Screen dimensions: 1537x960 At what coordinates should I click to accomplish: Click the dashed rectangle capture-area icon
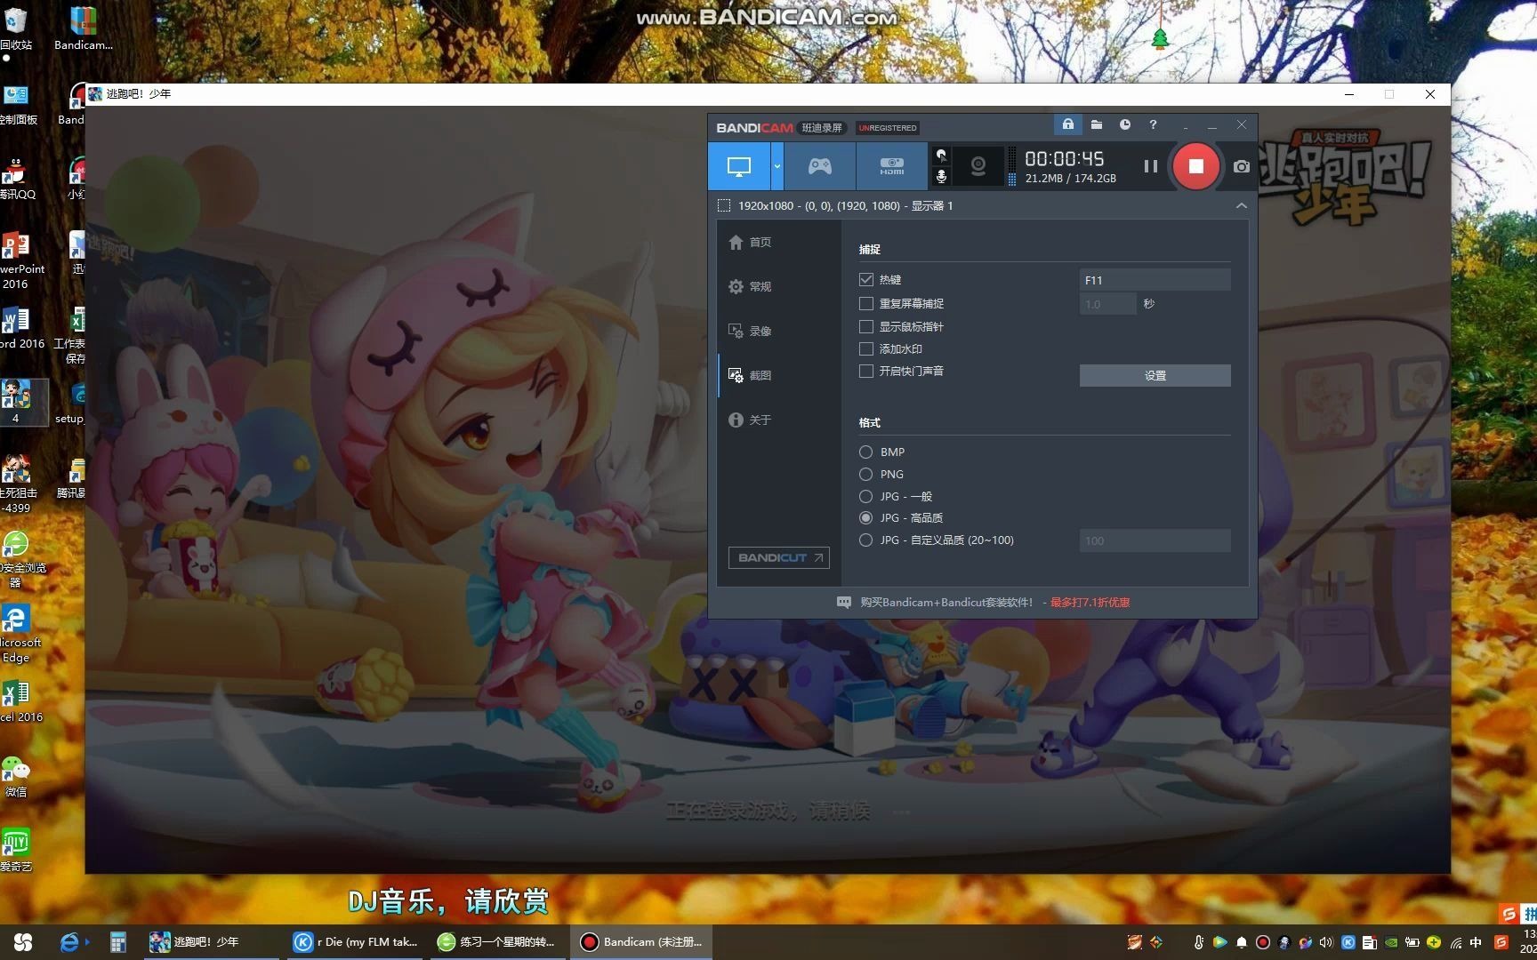pyautogui.click(x=724, y=205)
